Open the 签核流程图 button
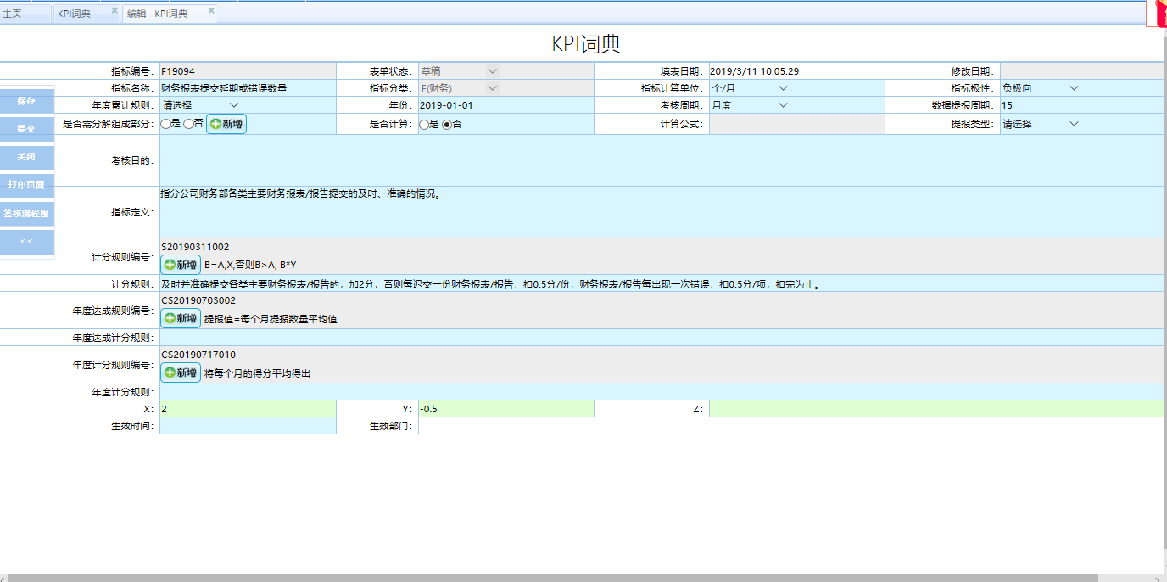This screenshot has width=1167, height=582. tap(26, 213)
